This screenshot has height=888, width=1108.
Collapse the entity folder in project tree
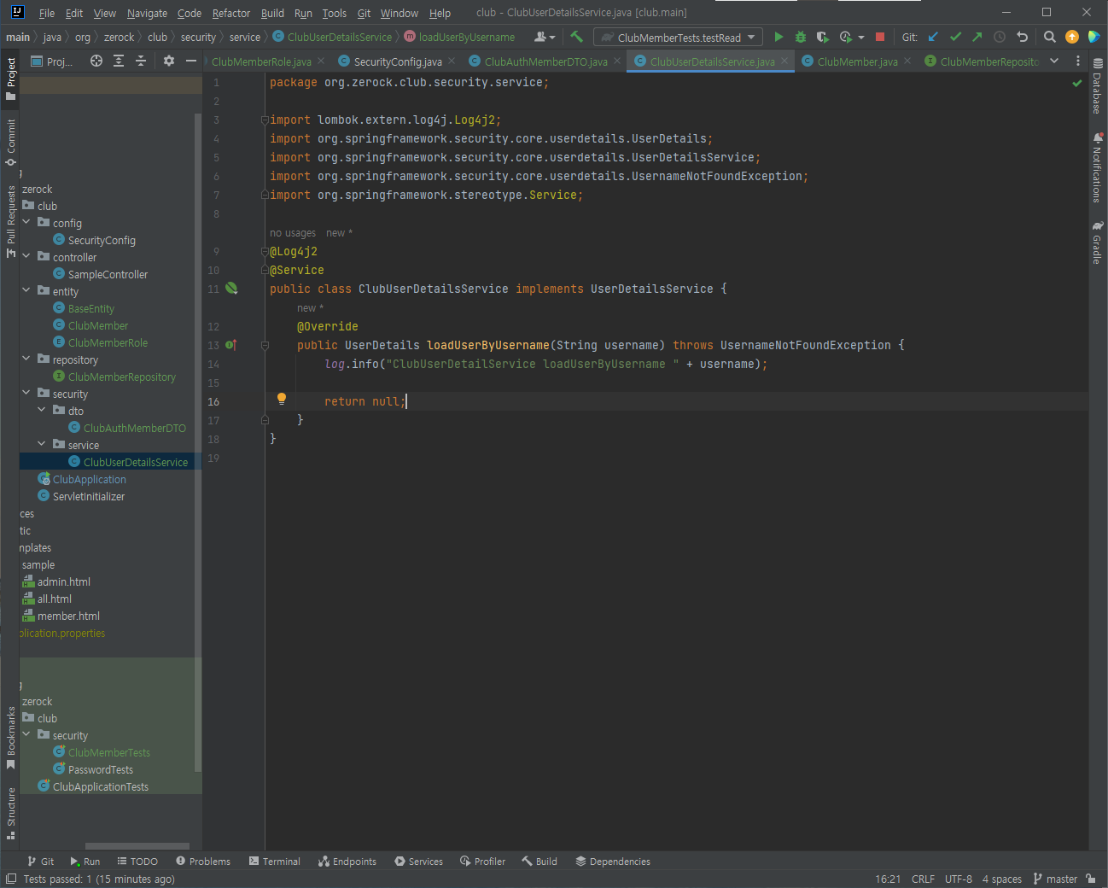pyautogui.click(x=26, y=290)
